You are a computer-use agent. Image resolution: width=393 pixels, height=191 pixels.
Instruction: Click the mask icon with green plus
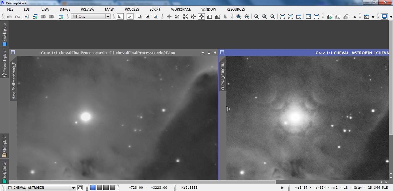tap(330, 17)
